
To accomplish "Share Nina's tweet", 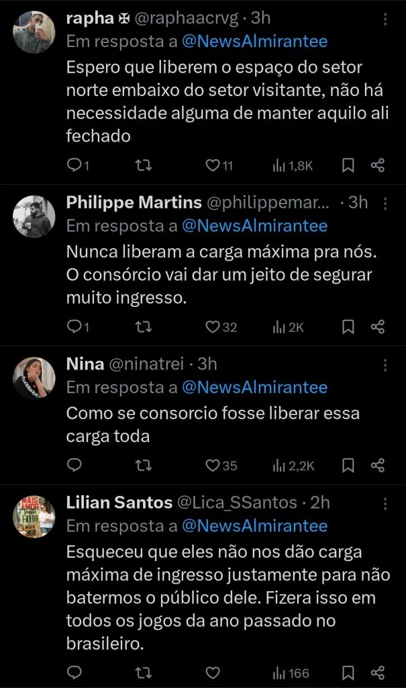I will coord(377,465).
